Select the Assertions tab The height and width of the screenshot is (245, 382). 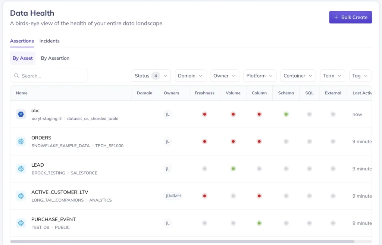[22, 41]
